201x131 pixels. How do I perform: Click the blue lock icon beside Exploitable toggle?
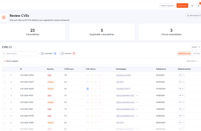55,53
